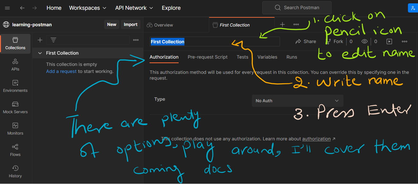Image resolution: width=418 pixels, height=184 pixels.
Task: Click the Share button
Action: [306, 41]
